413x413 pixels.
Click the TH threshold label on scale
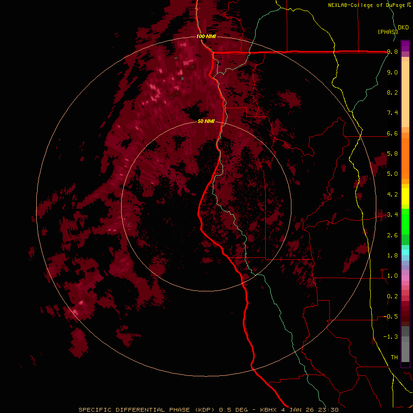tap(394, 357)
